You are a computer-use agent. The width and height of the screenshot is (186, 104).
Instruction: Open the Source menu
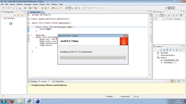[12, 4]
